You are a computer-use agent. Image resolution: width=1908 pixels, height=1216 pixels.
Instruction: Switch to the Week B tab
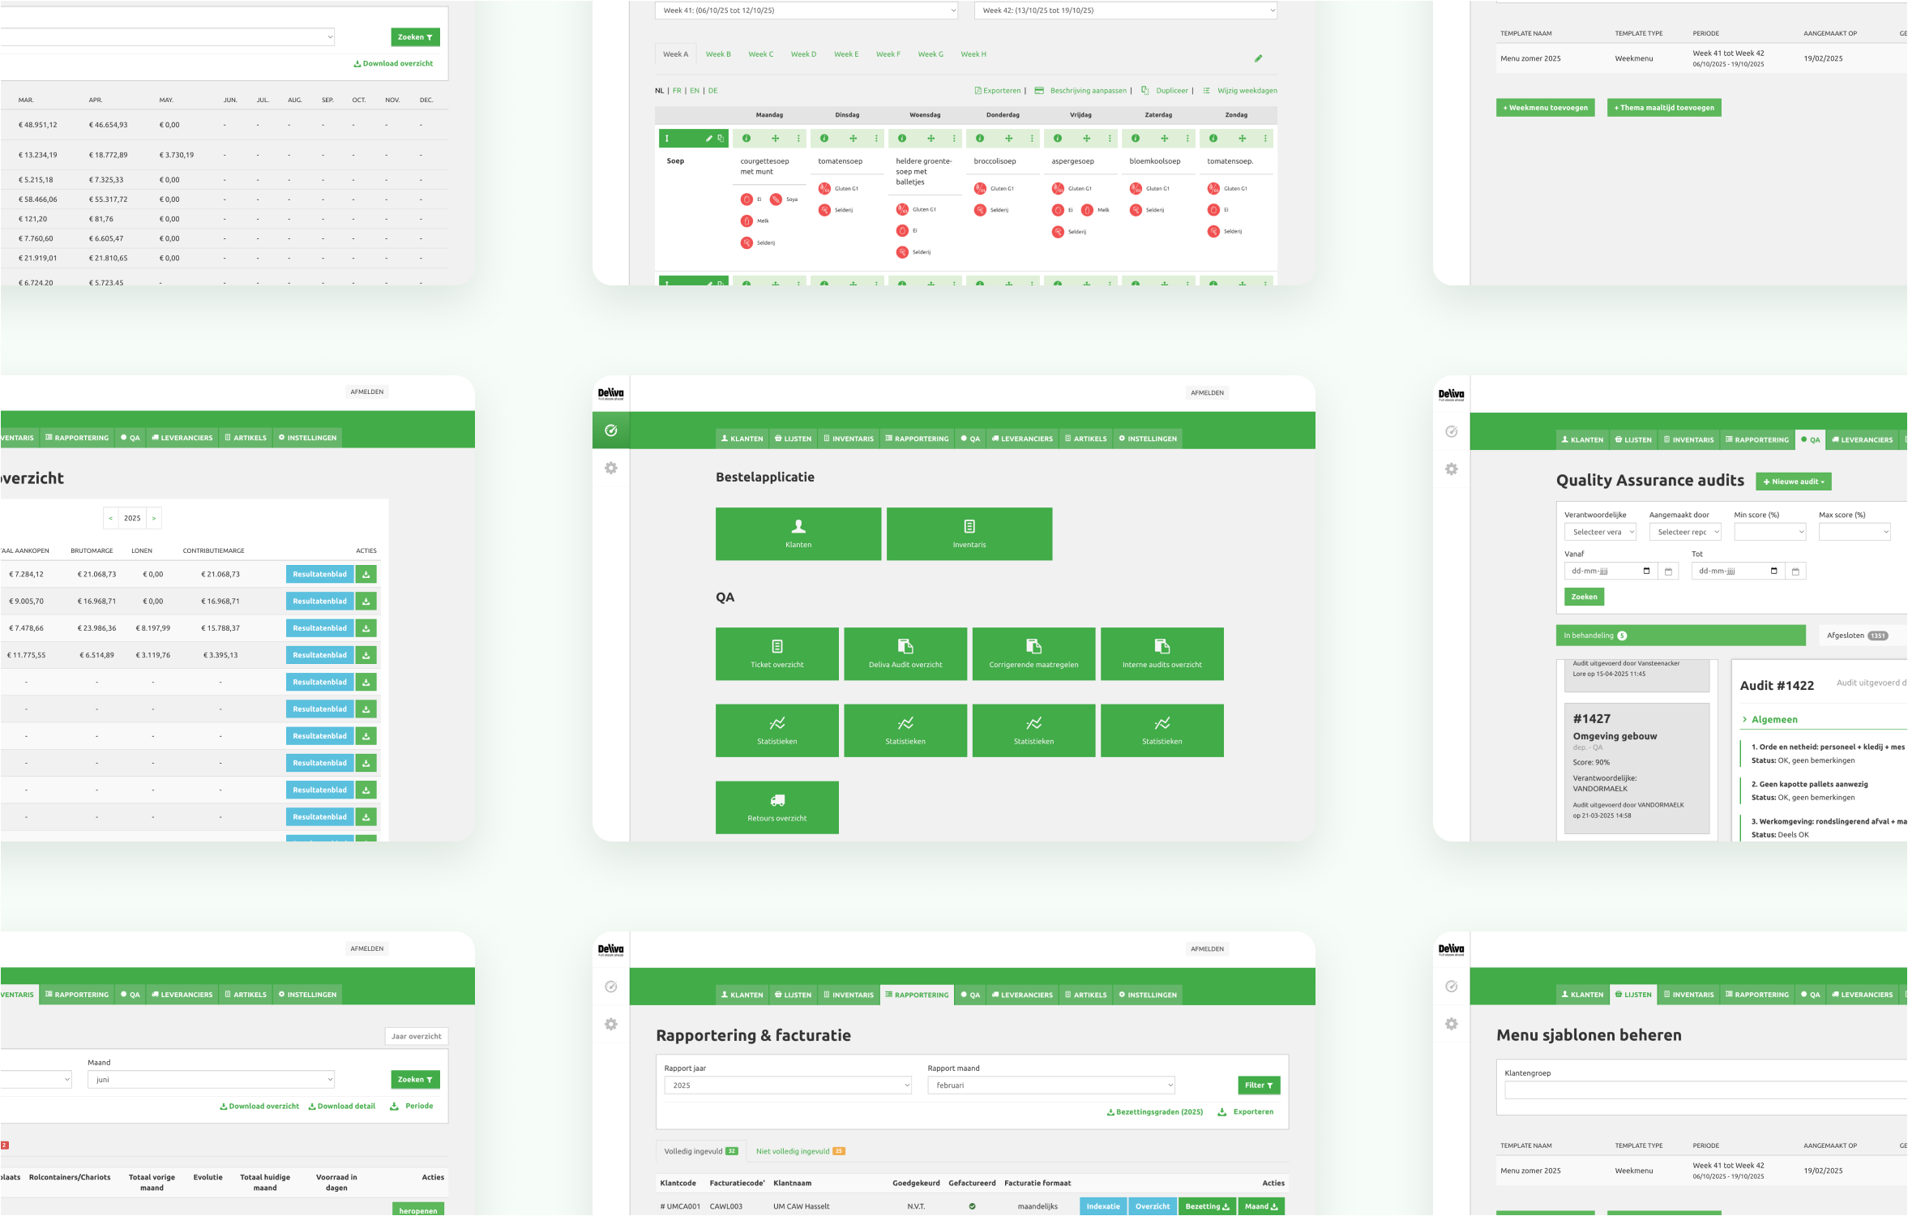pyautogui.click(x=718, y=54)
